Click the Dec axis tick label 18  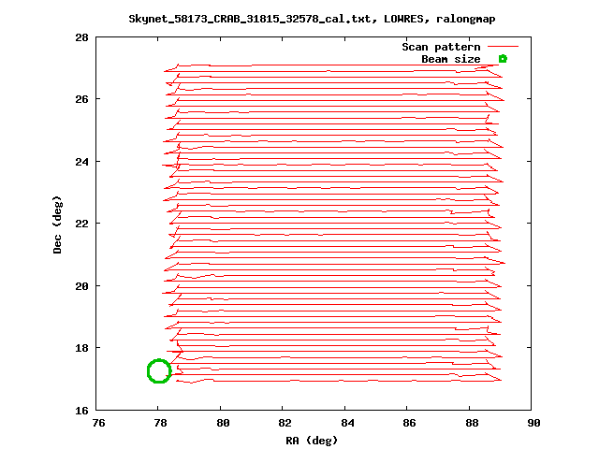click(x=81, y=348)
